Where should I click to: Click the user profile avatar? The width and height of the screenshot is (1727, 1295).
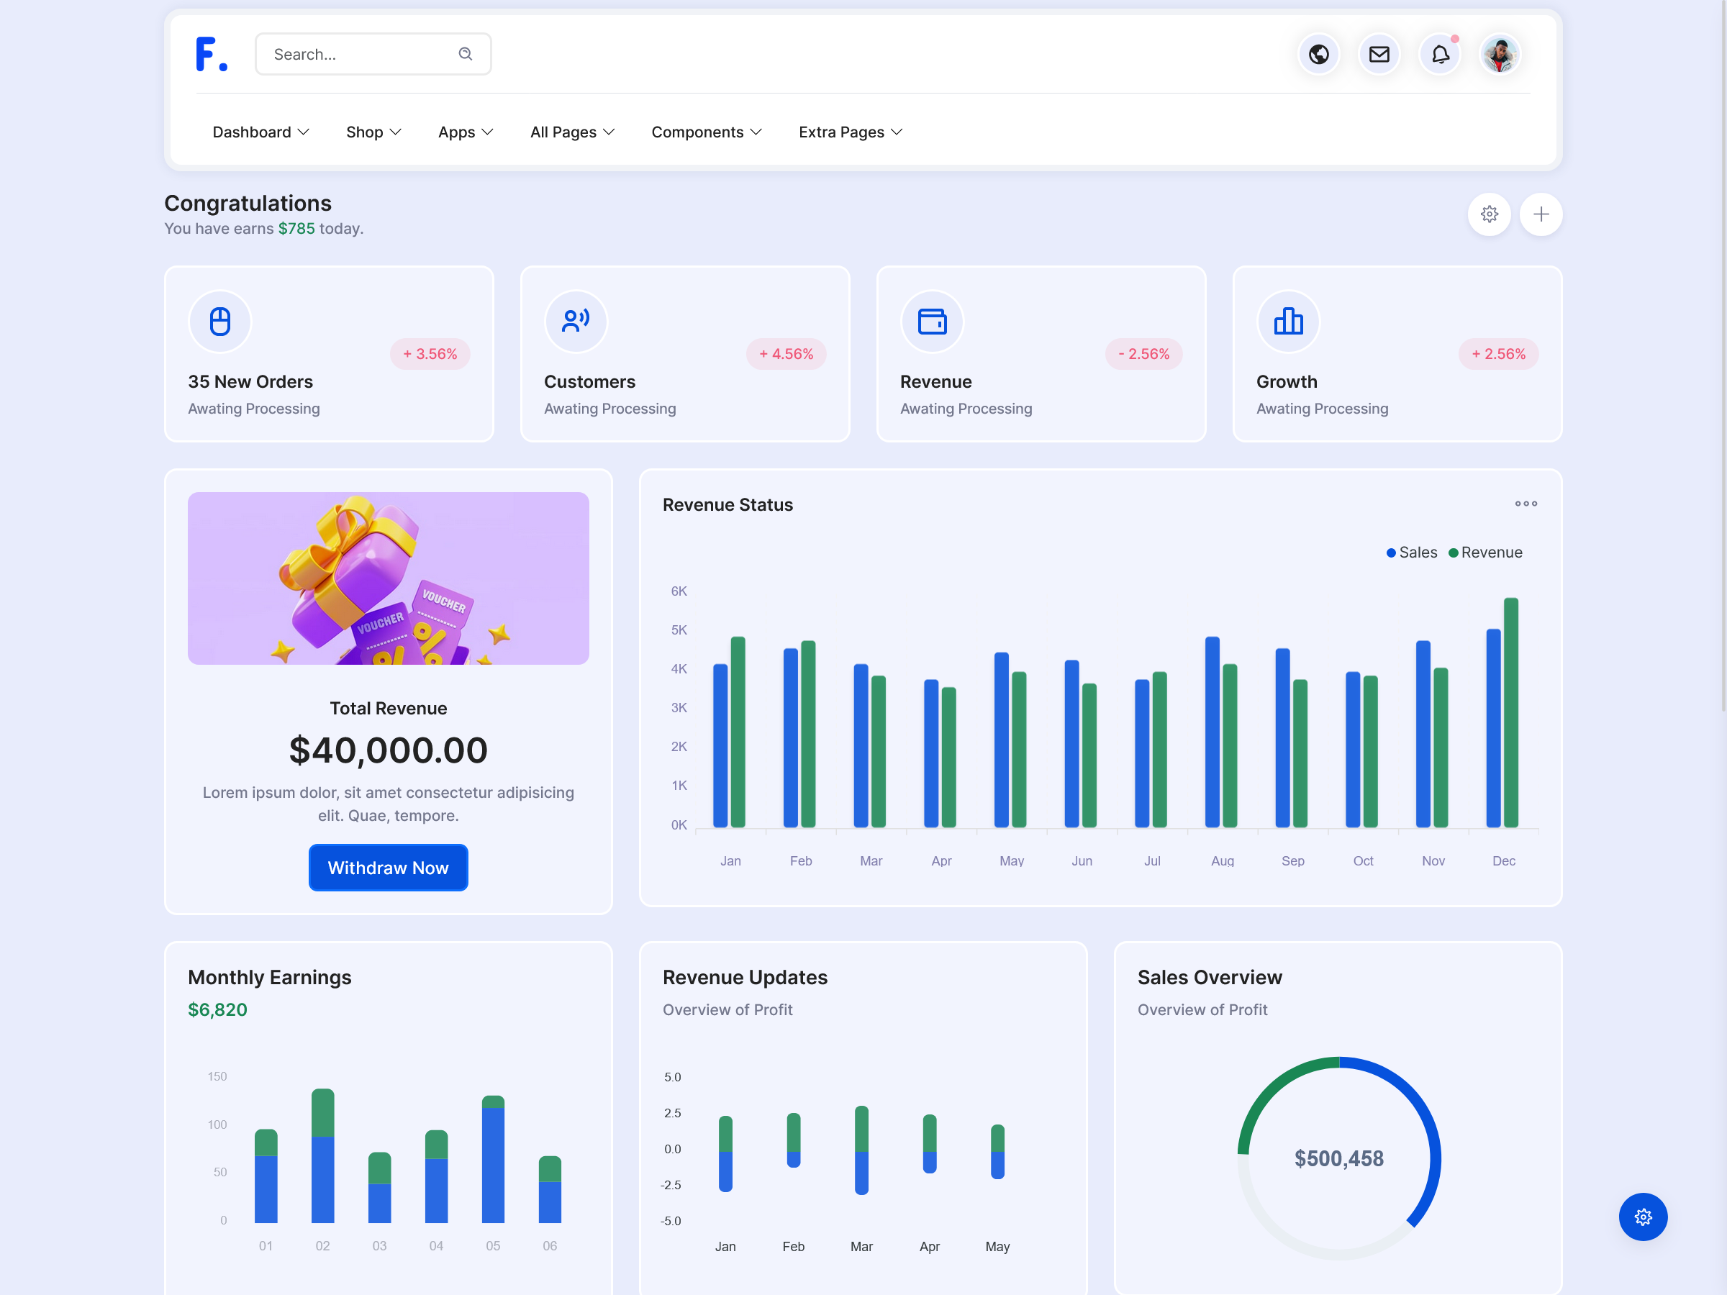(x=1499, y=54)
